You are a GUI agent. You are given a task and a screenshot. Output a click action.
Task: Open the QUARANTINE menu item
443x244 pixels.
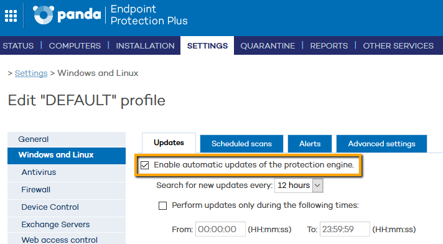pos(268,45)
